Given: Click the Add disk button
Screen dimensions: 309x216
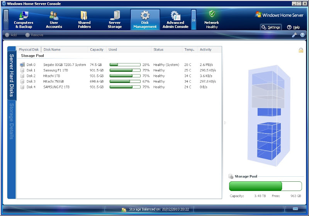Looking at the screenshot, I should click(11, 35).
